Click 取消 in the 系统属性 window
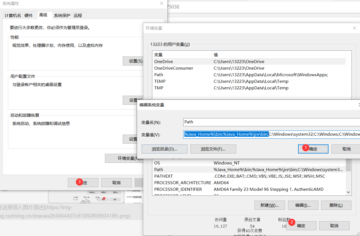The height and width of the screenshot is (236, 360). pos(116,183)
